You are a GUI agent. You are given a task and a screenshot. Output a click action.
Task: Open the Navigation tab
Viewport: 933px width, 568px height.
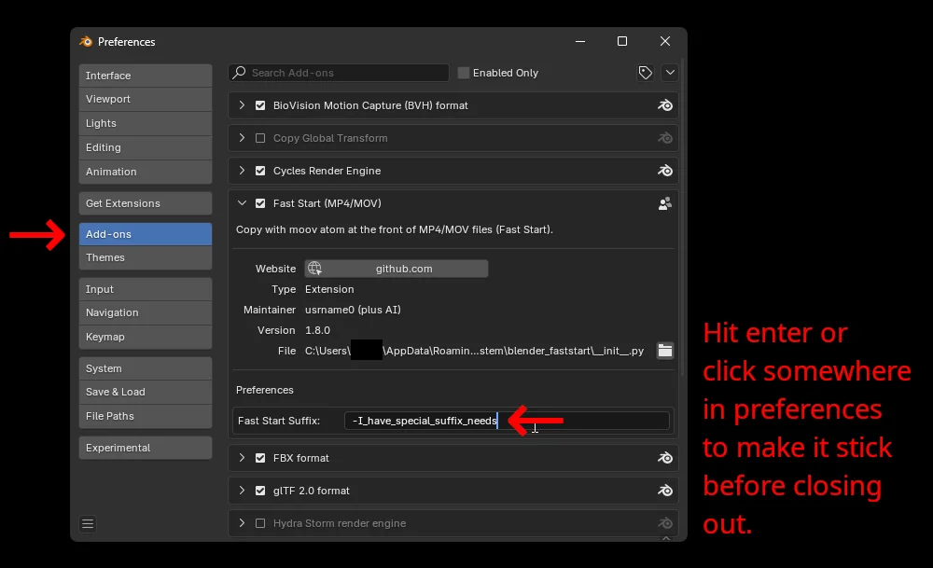pos(146,312)
